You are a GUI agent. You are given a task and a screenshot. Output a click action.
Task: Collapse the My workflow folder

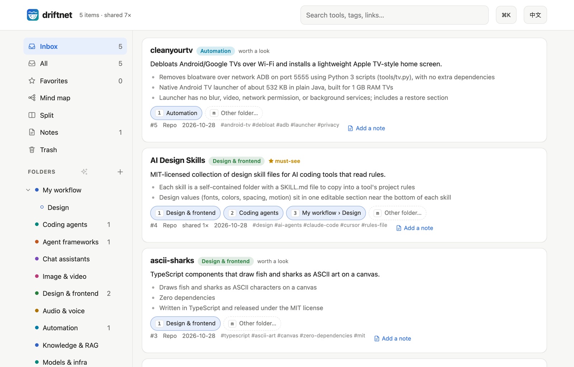tap(28, 190)
